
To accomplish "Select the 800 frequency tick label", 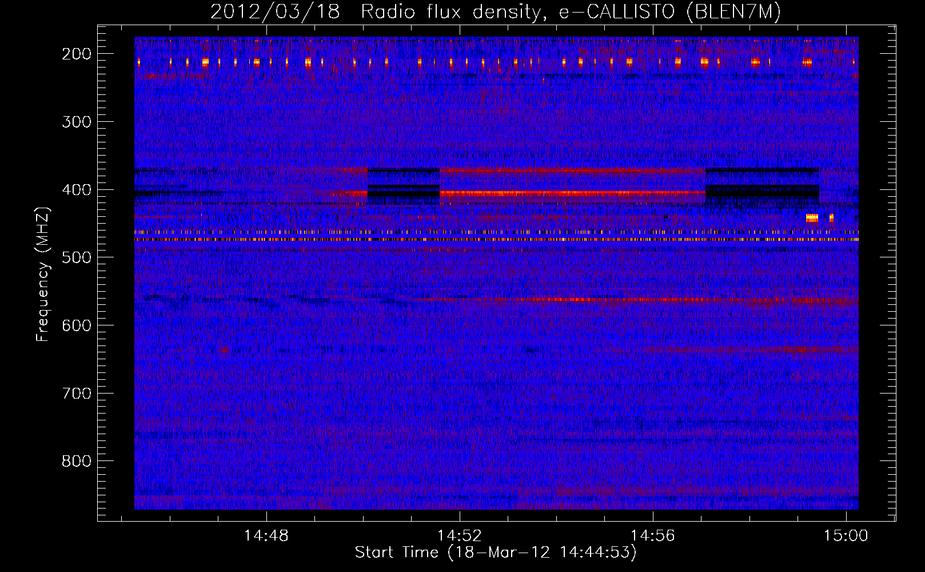I will tap(77, 461).
